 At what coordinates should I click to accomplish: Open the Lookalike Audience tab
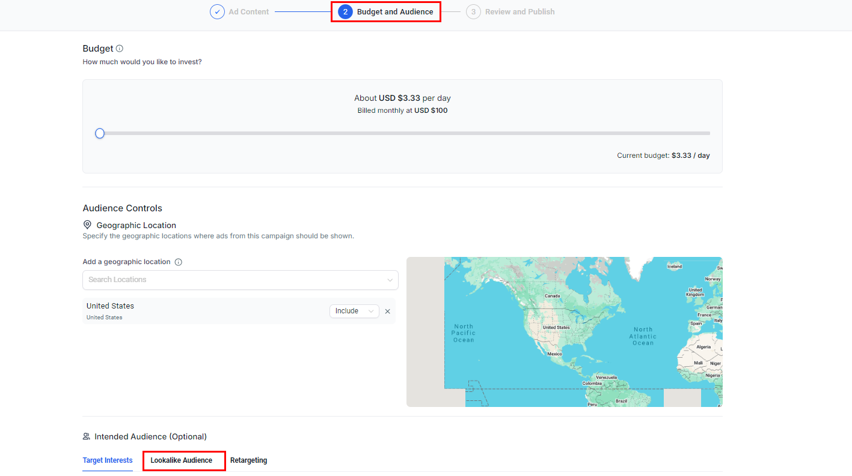(x=182, y=460)
